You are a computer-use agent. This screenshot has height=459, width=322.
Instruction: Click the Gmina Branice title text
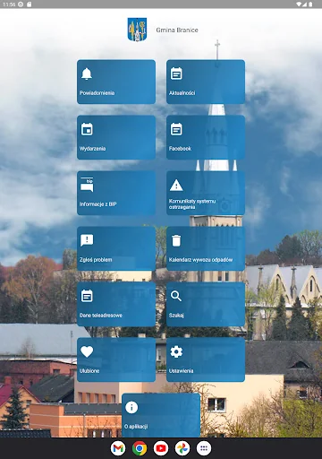click(177, 30)
